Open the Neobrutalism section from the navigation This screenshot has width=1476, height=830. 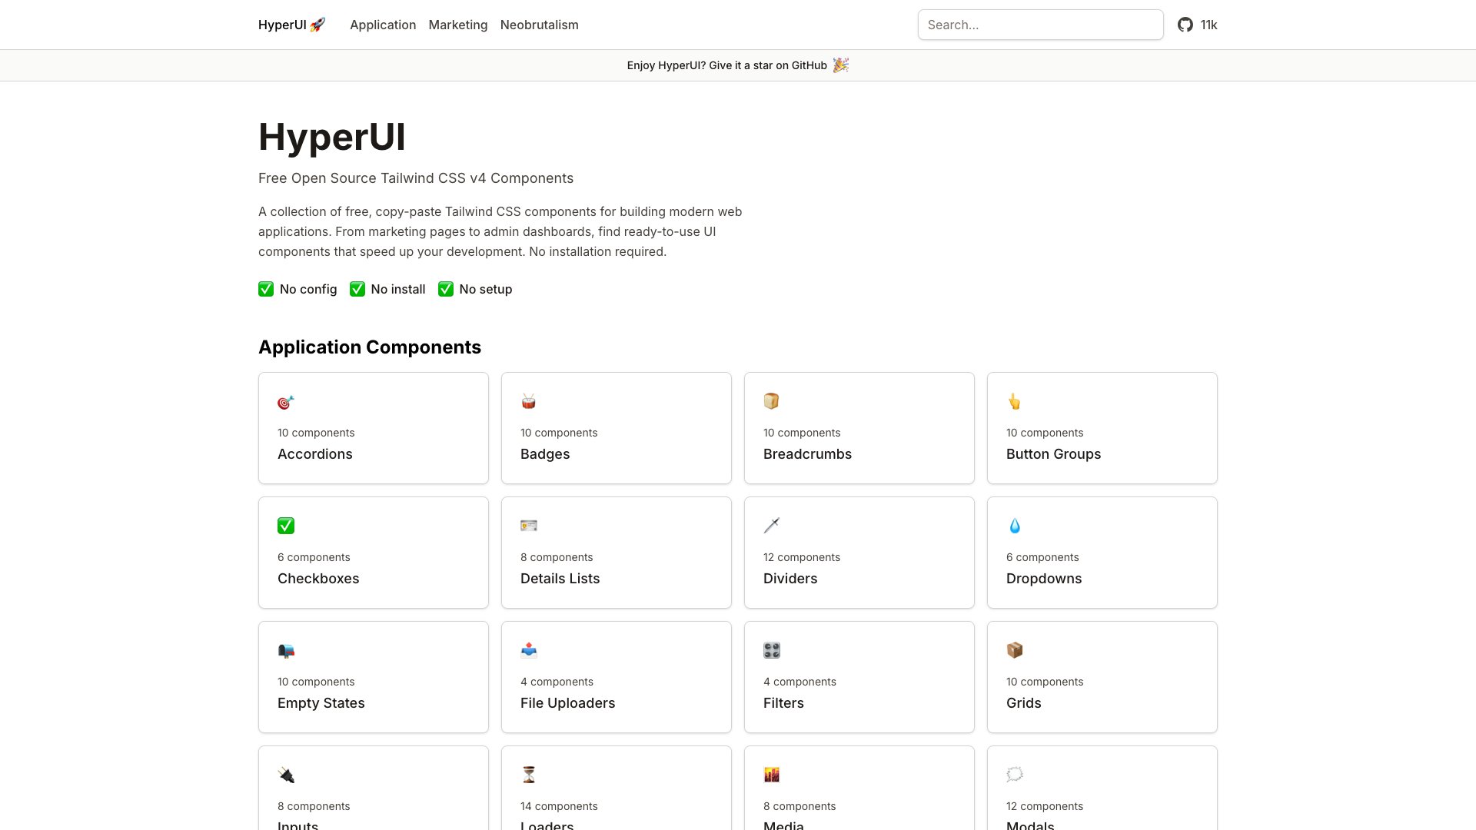pos(539,25)
